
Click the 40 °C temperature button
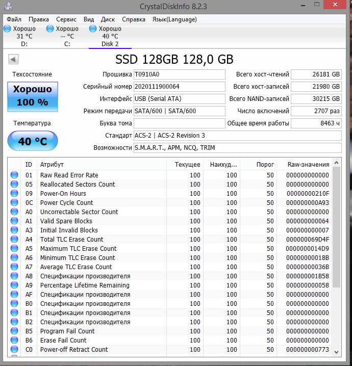(32, 141)
